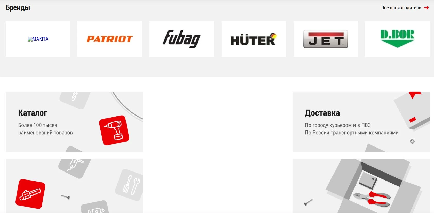Open the Доставка heading

pos(322,113)
